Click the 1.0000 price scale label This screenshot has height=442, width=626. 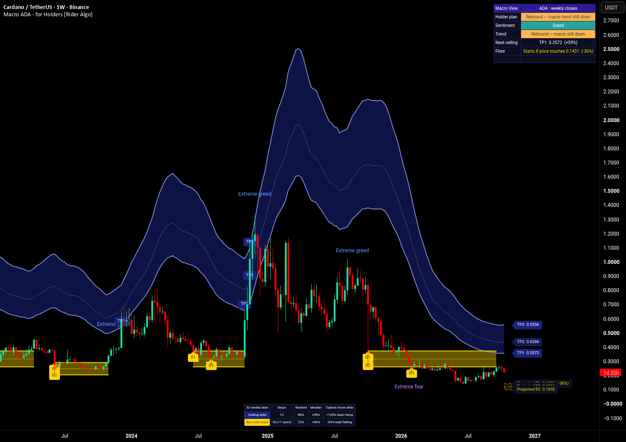(x=611, y=262)
